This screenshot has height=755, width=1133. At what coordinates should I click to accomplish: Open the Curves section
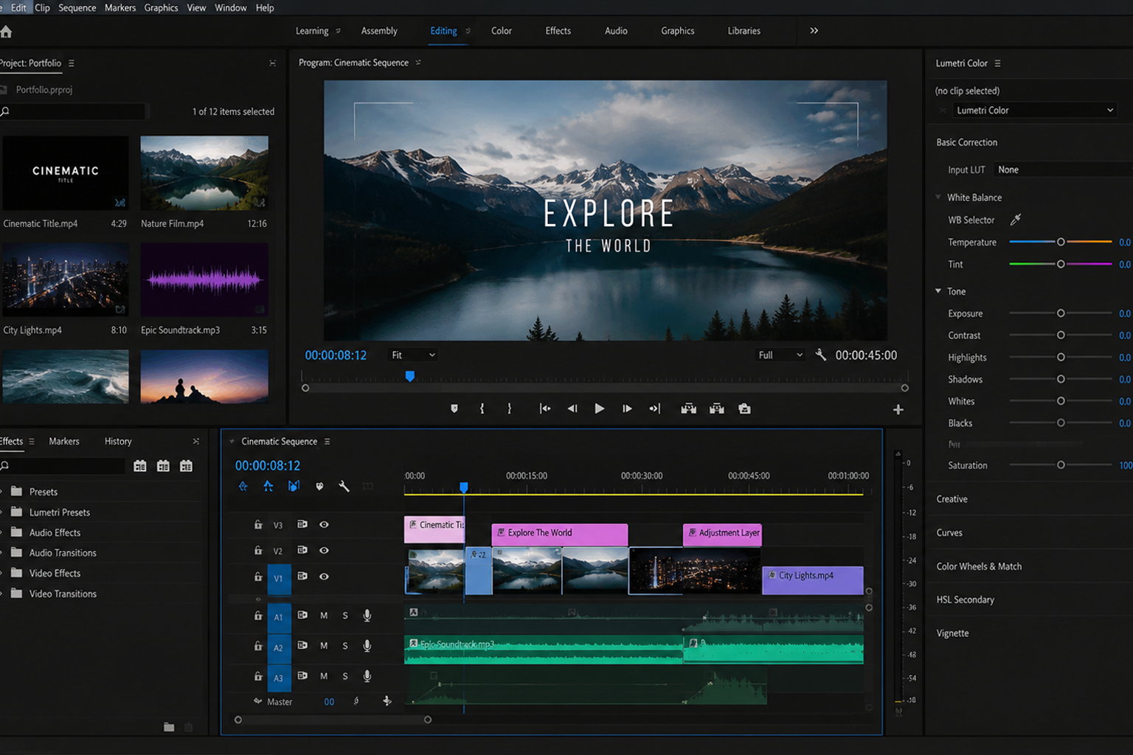949,532
